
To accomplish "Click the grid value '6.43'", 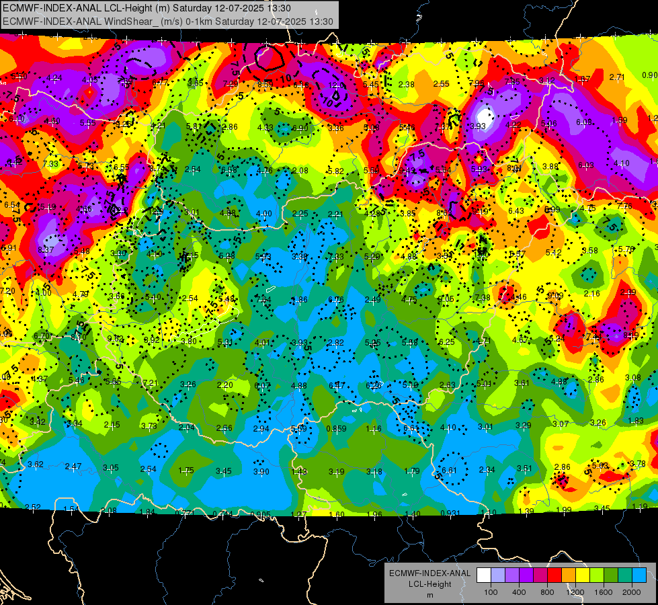I will coord(516,211).
